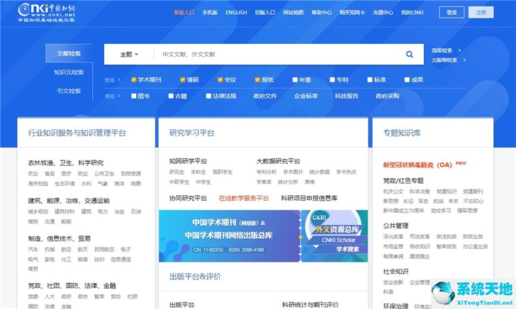This screenshot has height=309, width=516.
Task: Click the GARI 外文资源总库 banner
Action: [335, 236]
